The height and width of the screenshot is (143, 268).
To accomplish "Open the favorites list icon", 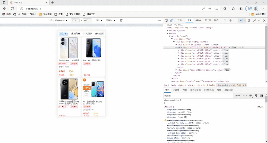I will click(233, 9).
